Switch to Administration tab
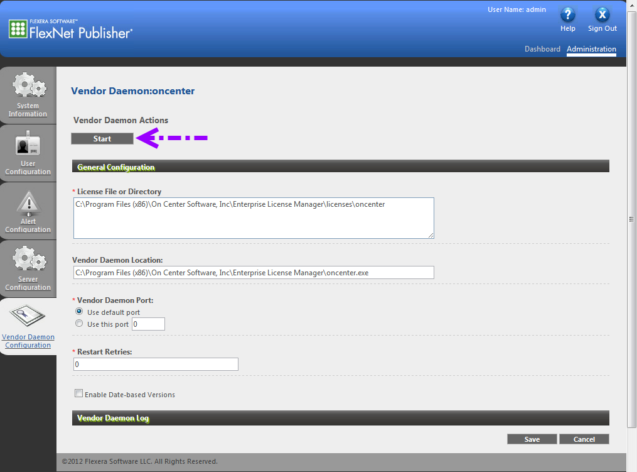This screenshot has width=637, height=472. (591, 49)
